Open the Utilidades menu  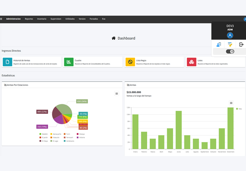(x=70, y=19)
